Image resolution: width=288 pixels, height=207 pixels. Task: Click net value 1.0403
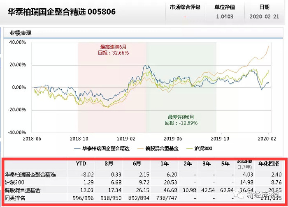pos(225,17)
